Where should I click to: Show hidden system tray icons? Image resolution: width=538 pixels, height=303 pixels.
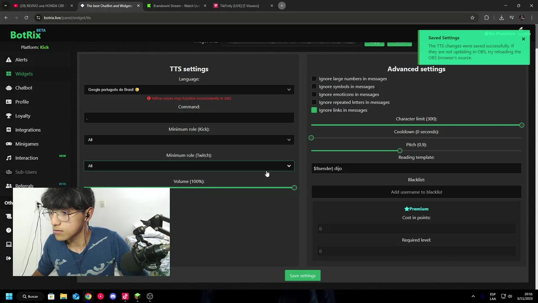(473, 296)
